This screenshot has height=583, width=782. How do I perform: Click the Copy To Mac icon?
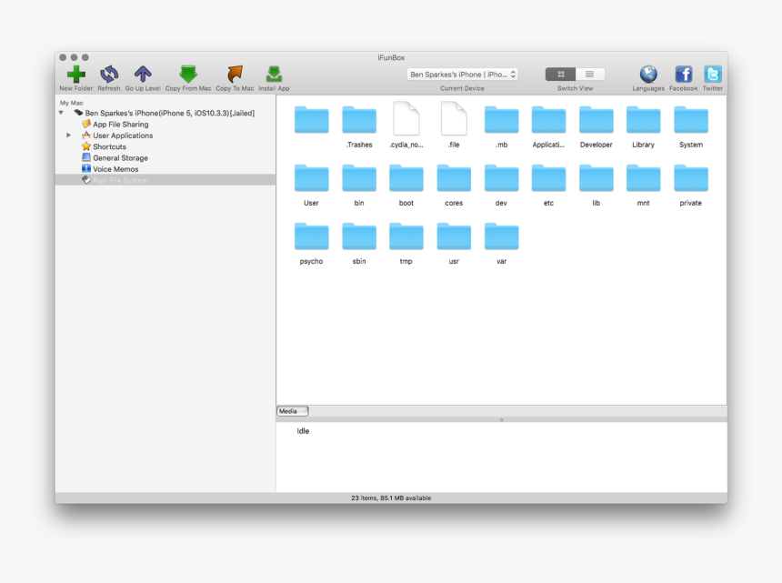(234, 73)
